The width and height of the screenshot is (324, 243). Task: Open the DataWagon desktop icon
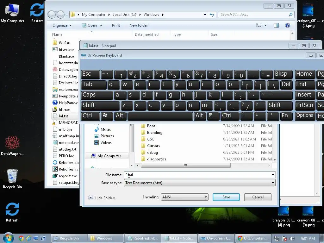point(12,146)
